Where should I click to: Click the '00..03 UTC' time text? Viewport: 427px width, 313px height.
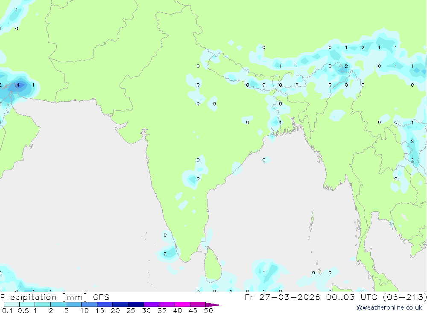(x=352, y=297)
